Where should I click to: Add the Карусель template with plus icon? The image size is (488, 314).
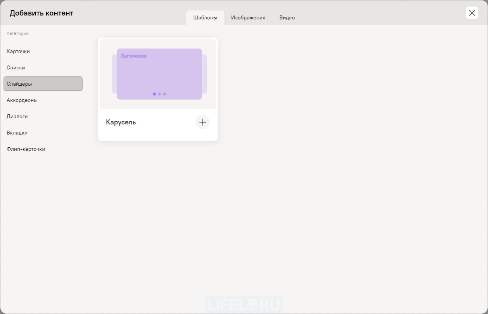tap(202, 122)
